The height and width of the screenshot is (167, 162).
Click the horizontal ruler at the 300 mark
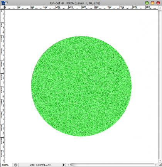coord(81,8)
